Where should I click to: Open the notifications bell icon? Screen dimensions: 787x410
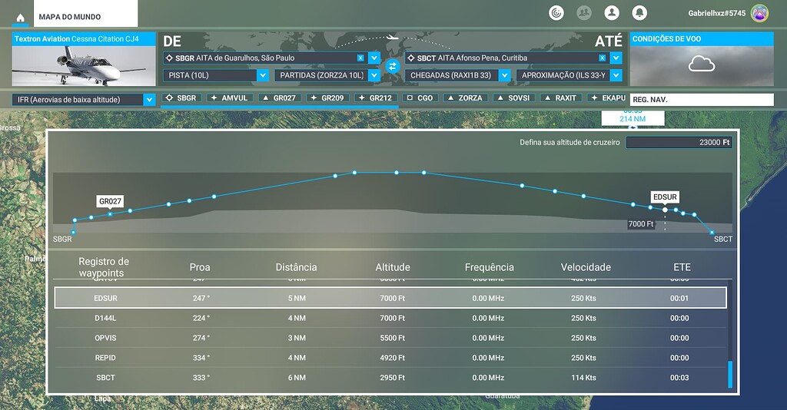tap(639, 13)
